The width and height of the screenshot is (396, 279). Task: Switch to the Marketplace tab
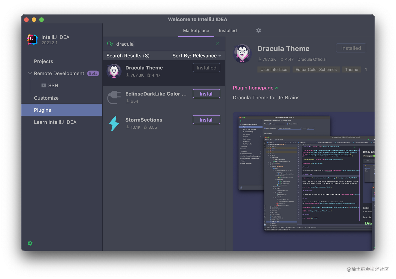click(196, 31)
